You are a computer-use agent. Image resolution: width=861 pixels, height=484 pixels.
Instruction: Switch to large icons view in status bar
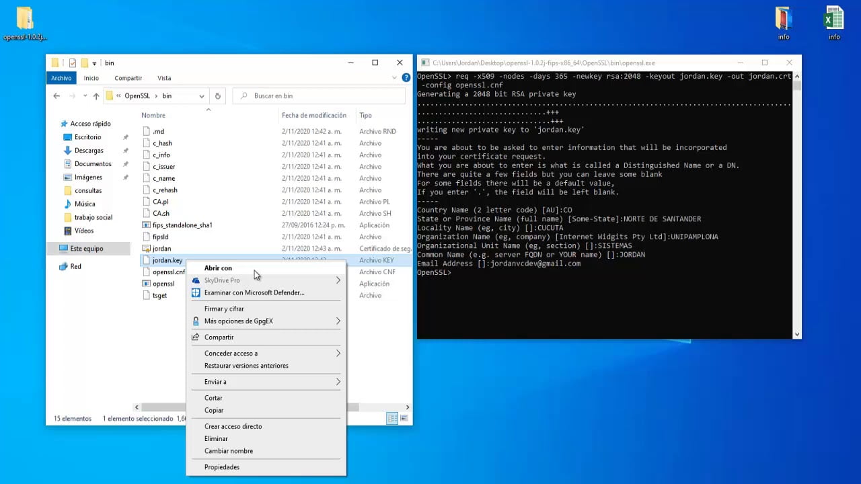[x=404, y=419]
